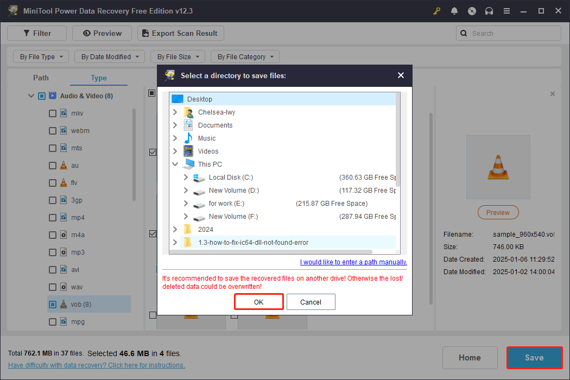Viewport: 570px width, 380px height.
Task: Click the for work (E:) drive icon
Action: point(199,204)
